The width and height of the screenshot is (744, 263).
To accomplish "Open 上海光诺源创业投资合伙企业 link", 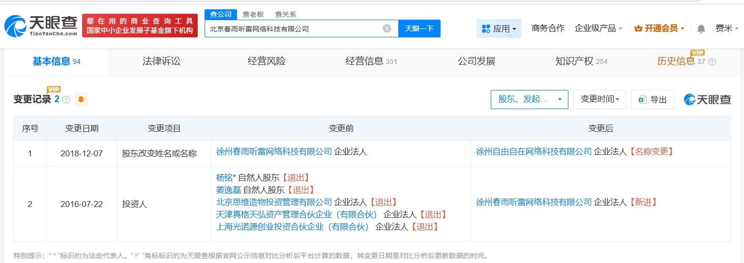I will (293, 227).
